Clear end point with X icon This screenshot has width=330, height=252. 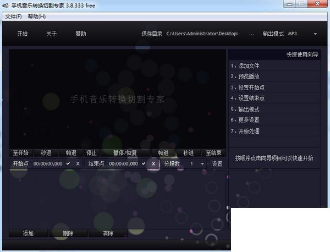[153, 163]
